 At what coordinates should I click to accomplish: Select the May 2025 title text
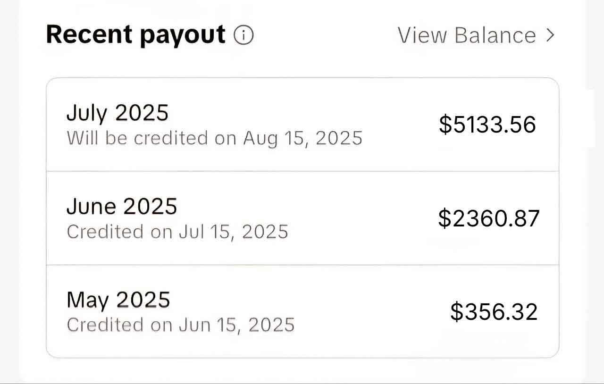pos(118,300)
